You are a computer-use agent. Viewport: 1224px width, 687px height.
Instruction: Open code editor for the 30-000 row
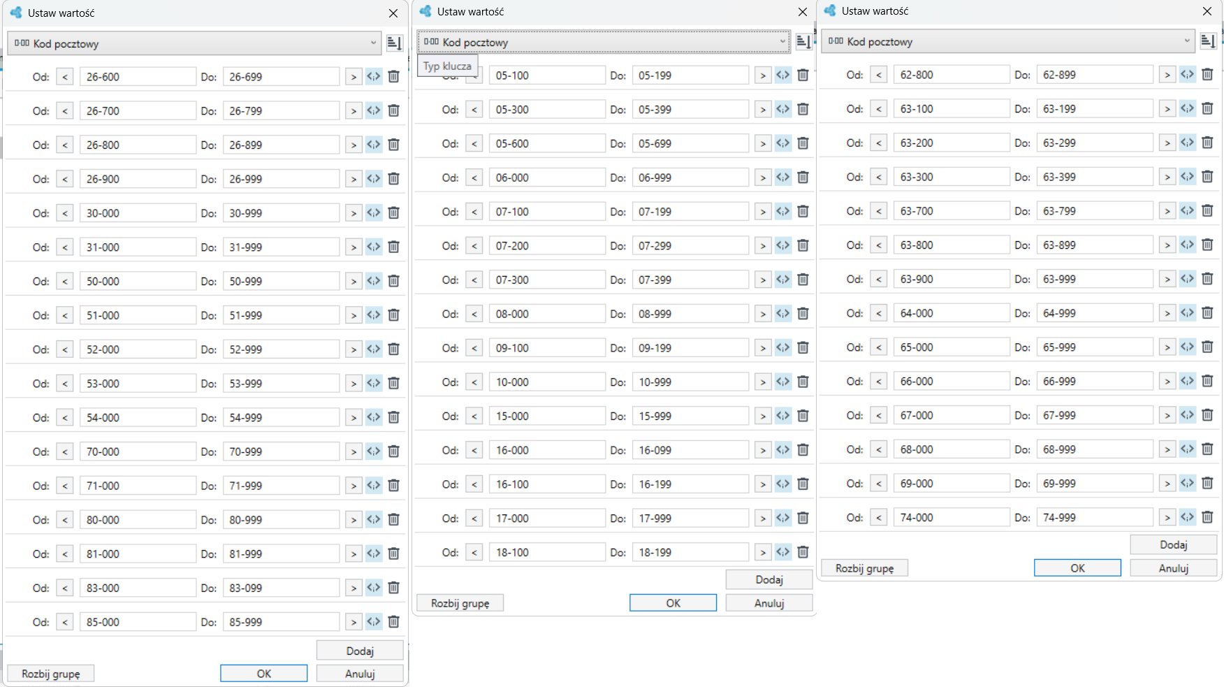pyautogui.click(x=374, y=213)
